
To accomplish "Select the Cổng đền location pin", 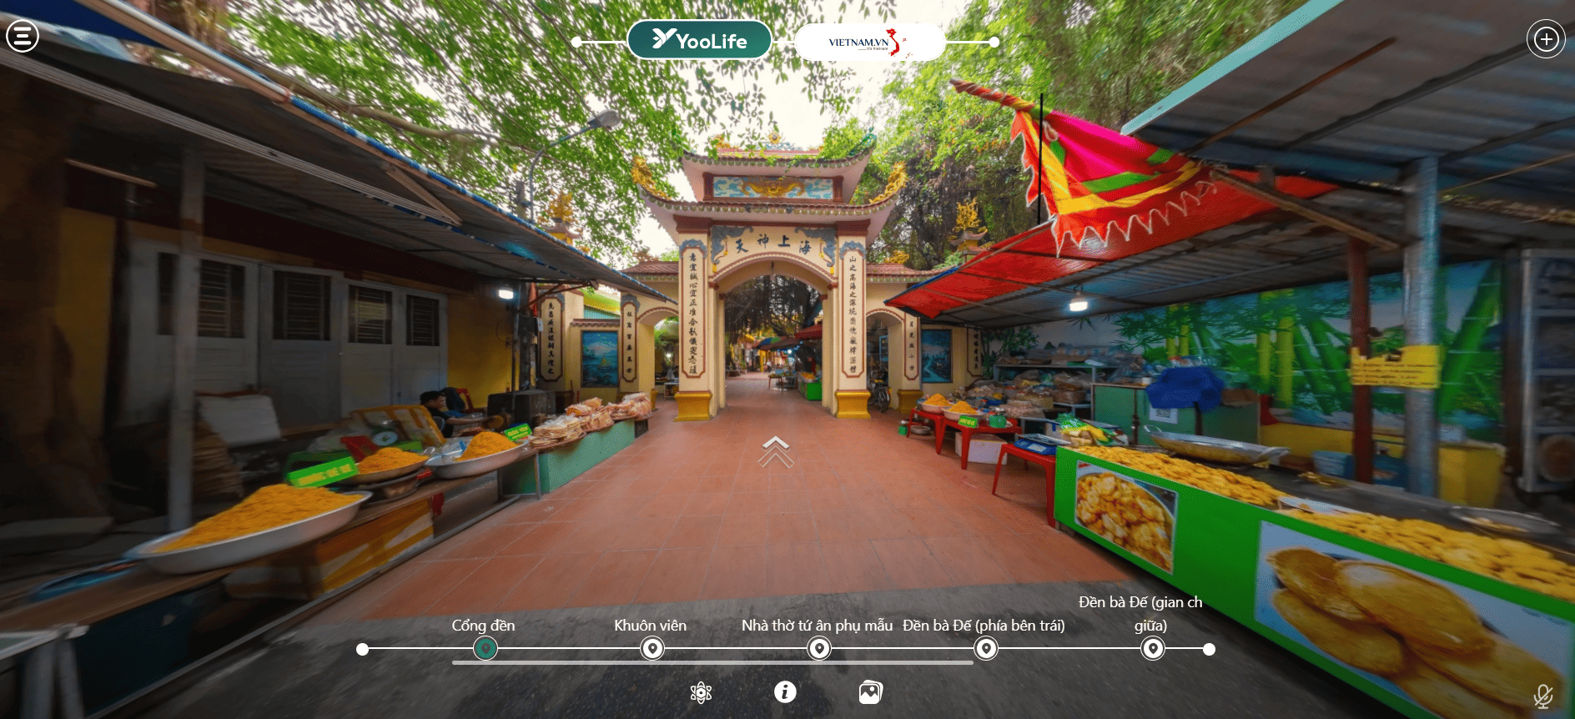I will 485,648.
